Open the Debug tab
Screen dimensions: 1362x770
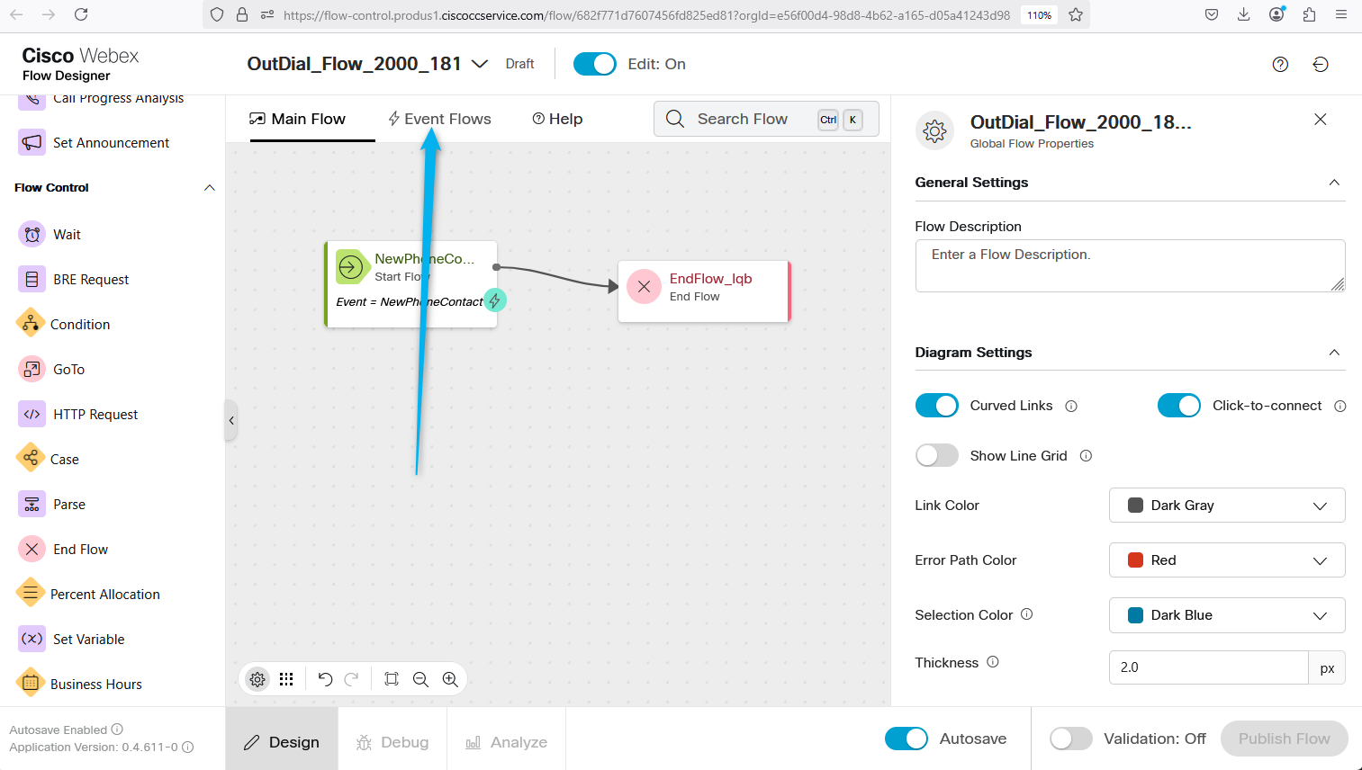coord(392,742)
